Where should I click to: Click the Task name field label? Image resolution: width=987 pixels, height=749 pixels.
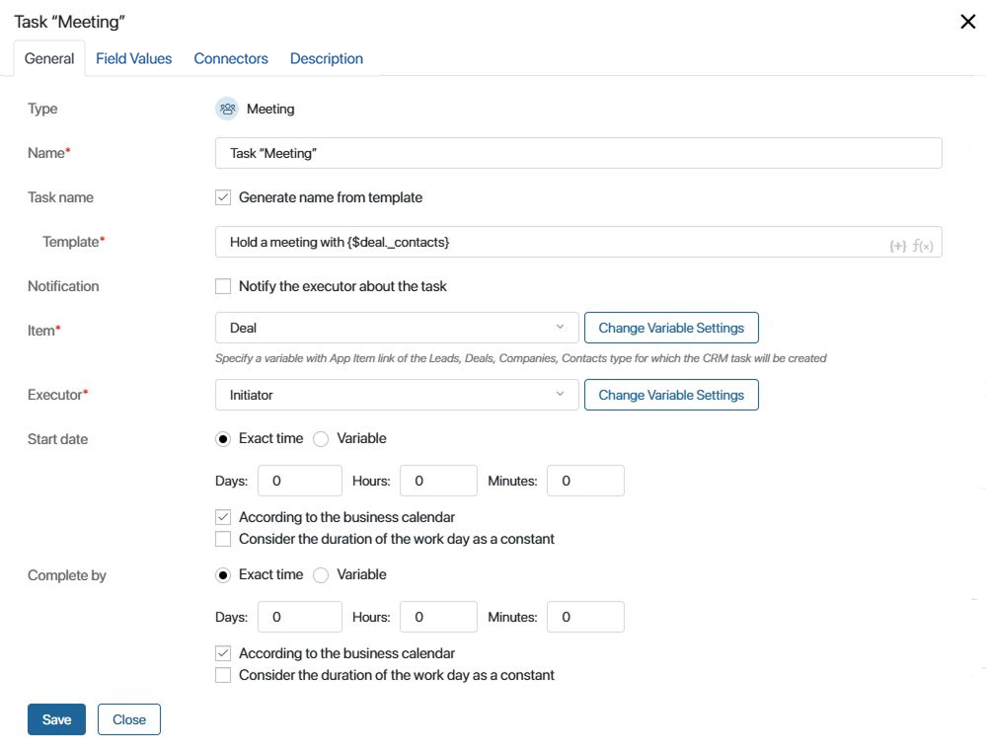pos(60,197)
